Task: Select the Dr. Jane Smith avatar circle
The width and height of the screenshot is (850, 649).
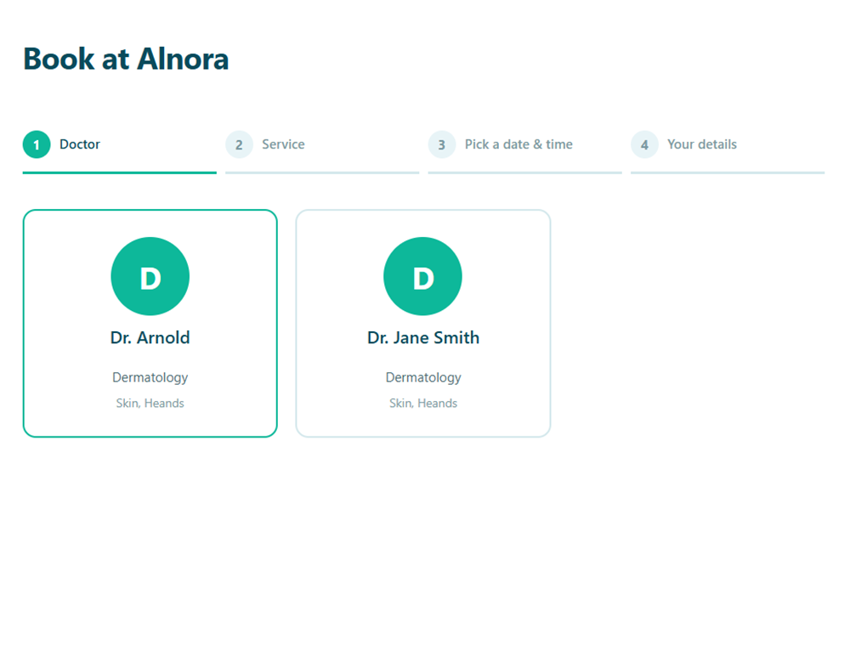Action: point(422,276)
